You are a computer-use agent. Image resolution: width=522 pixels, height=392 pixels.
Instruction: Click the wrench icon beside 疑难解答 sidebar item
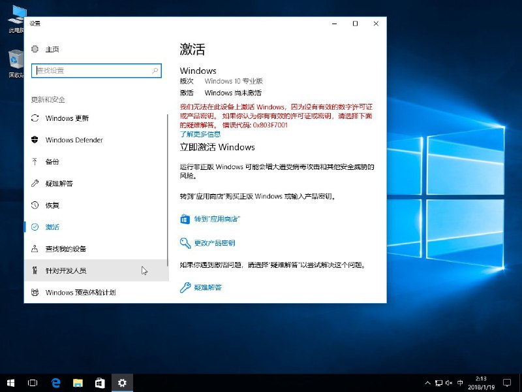(35, 184)
